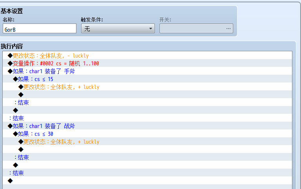This screenshot has width=301, height=189.
Task: Select the 结束 line closing the 手斧 condition
Action: pyautogui.click(x=147, y=118)
